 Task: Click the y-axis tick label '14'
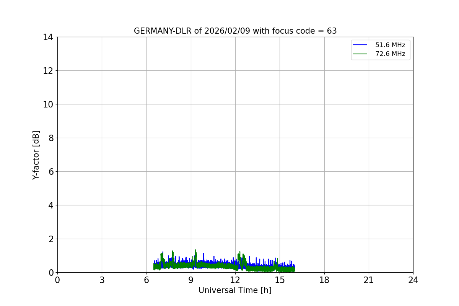coord(48,37)
